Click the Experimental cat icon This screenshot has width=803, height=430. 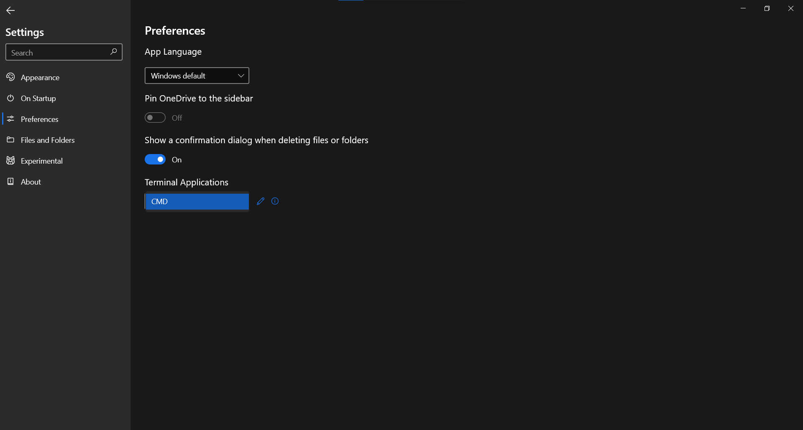10,161
